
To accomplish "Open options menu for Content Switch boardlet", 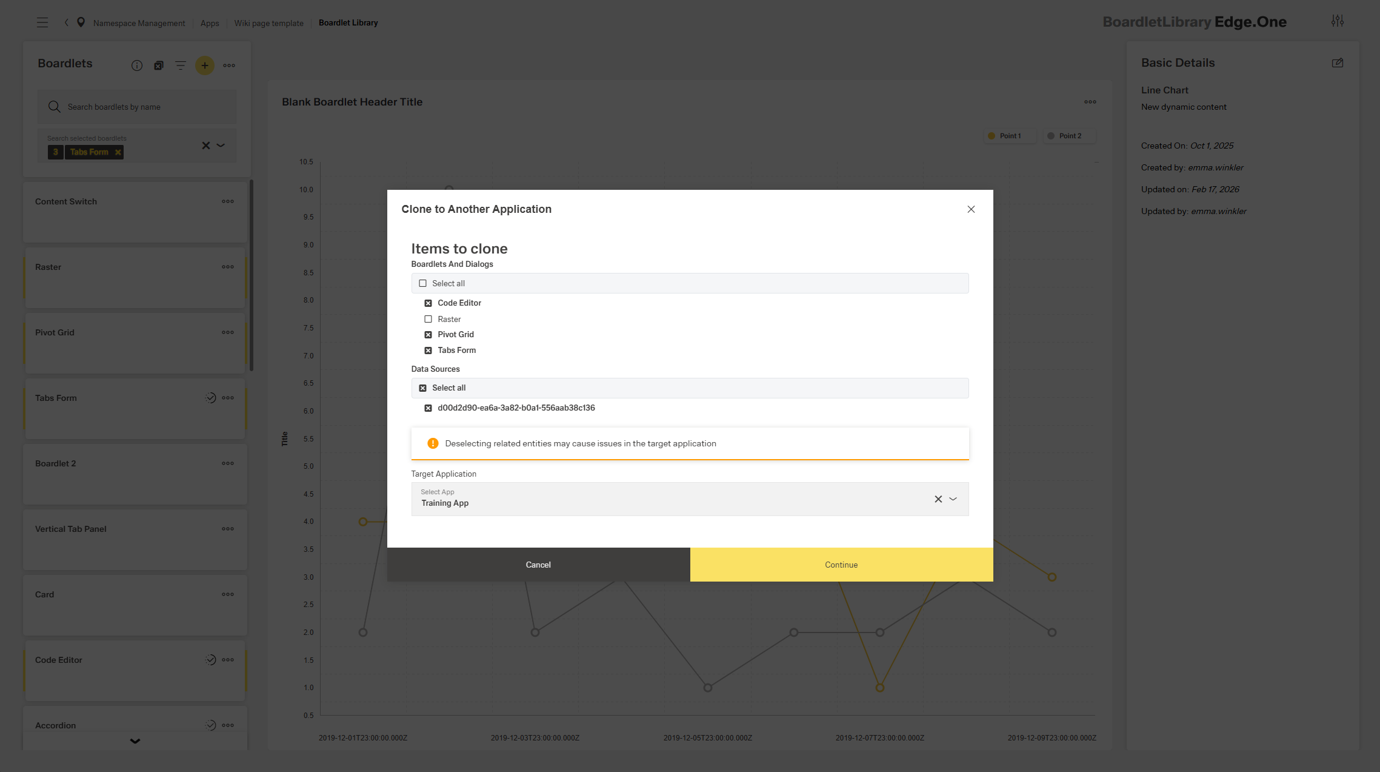I will pyautogui.click(x=228, y=201).
